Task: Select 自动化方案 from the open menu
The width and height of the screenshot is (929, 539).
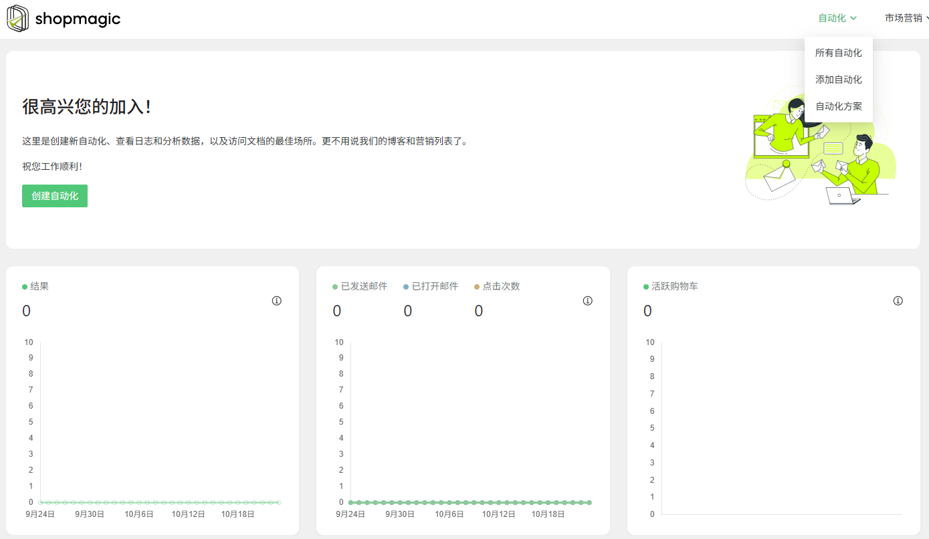Action: [x=838, y=106]
